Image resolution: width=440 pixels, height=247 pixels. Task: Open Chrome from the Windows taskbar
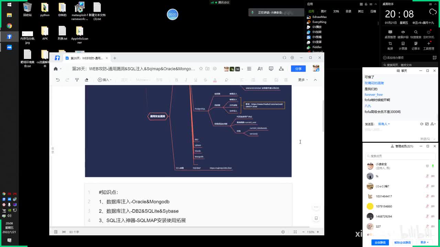click(x=9, y=26)
